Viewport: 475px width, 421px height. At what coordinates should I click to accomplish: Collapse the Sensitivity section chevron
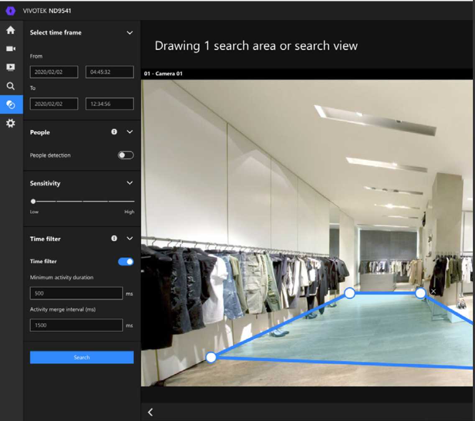(x=130, y=183)
